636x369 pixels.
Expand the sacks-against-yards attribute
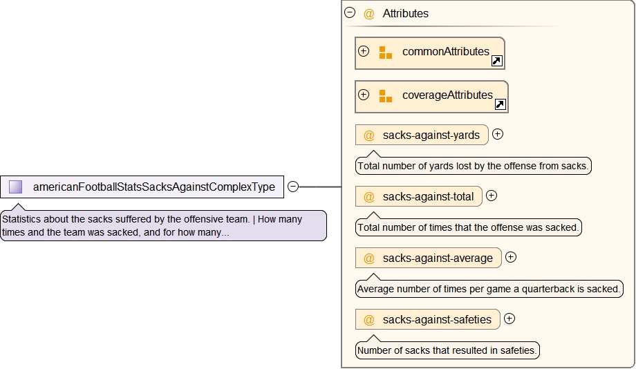(x=497, y=135)
